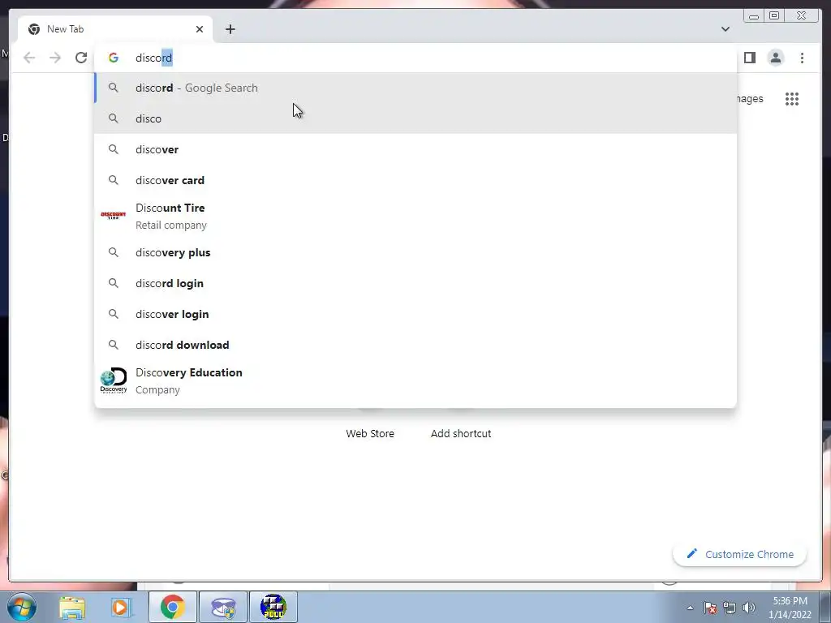The image size is (831, 623).
Task: Choose the 'discord - Google Search' suggestion
Action: (x=415, y=88)
